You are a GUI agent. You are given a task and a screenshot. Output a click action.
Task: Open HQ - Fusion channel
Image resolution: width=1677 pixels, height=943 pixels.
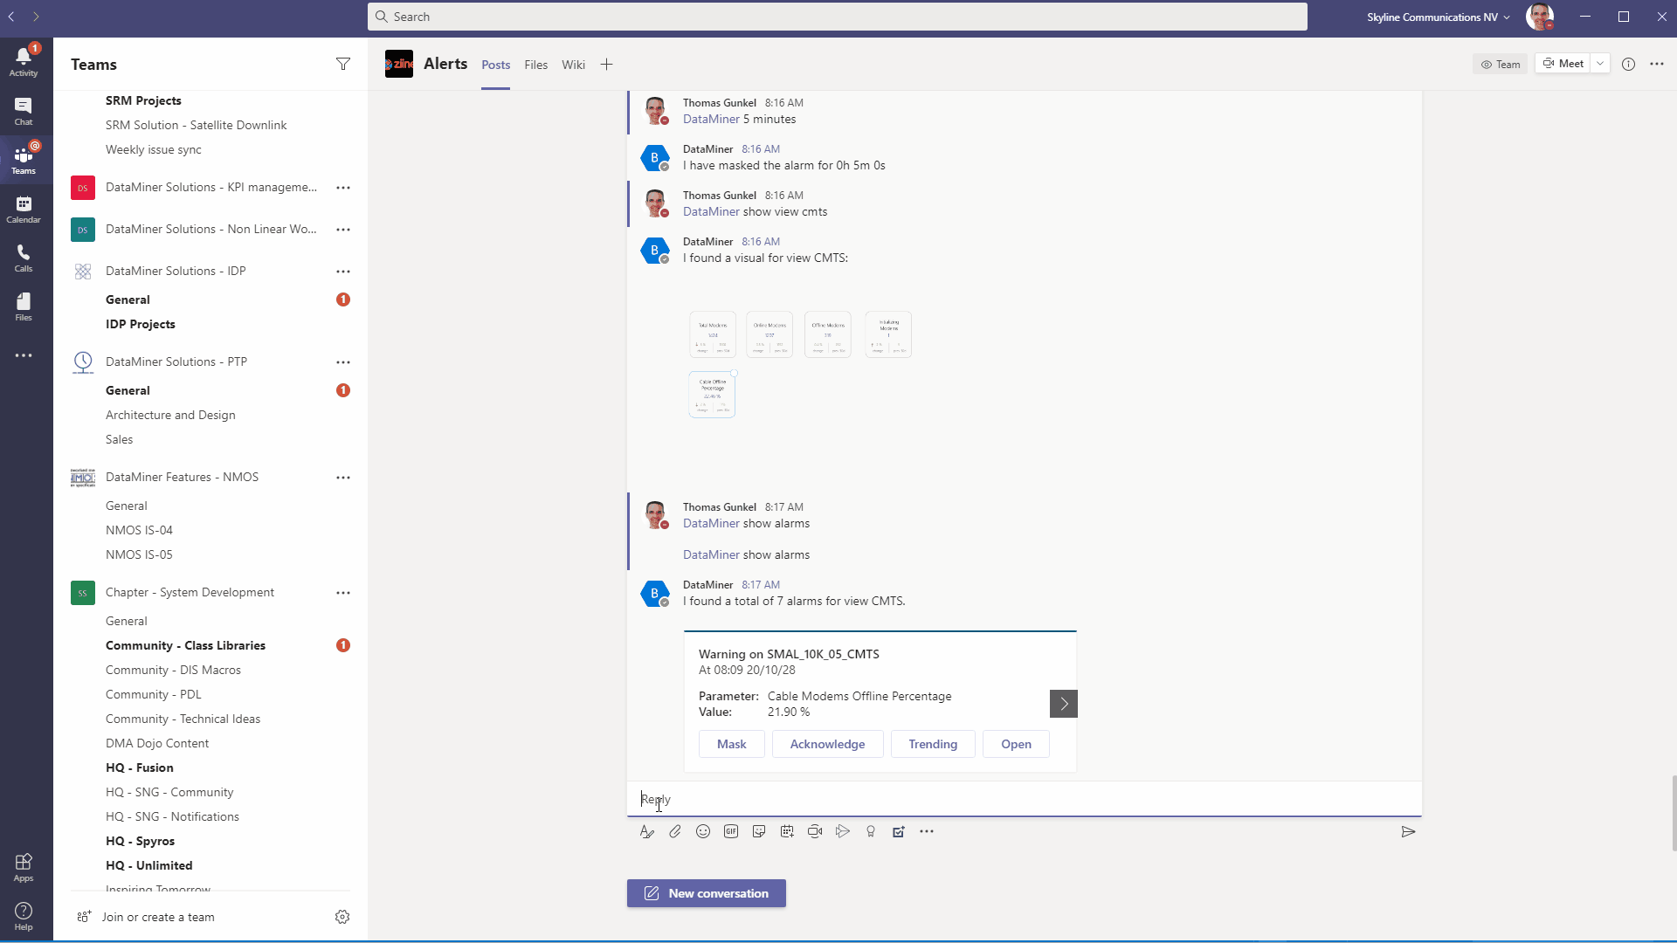[x=139, y=767]
